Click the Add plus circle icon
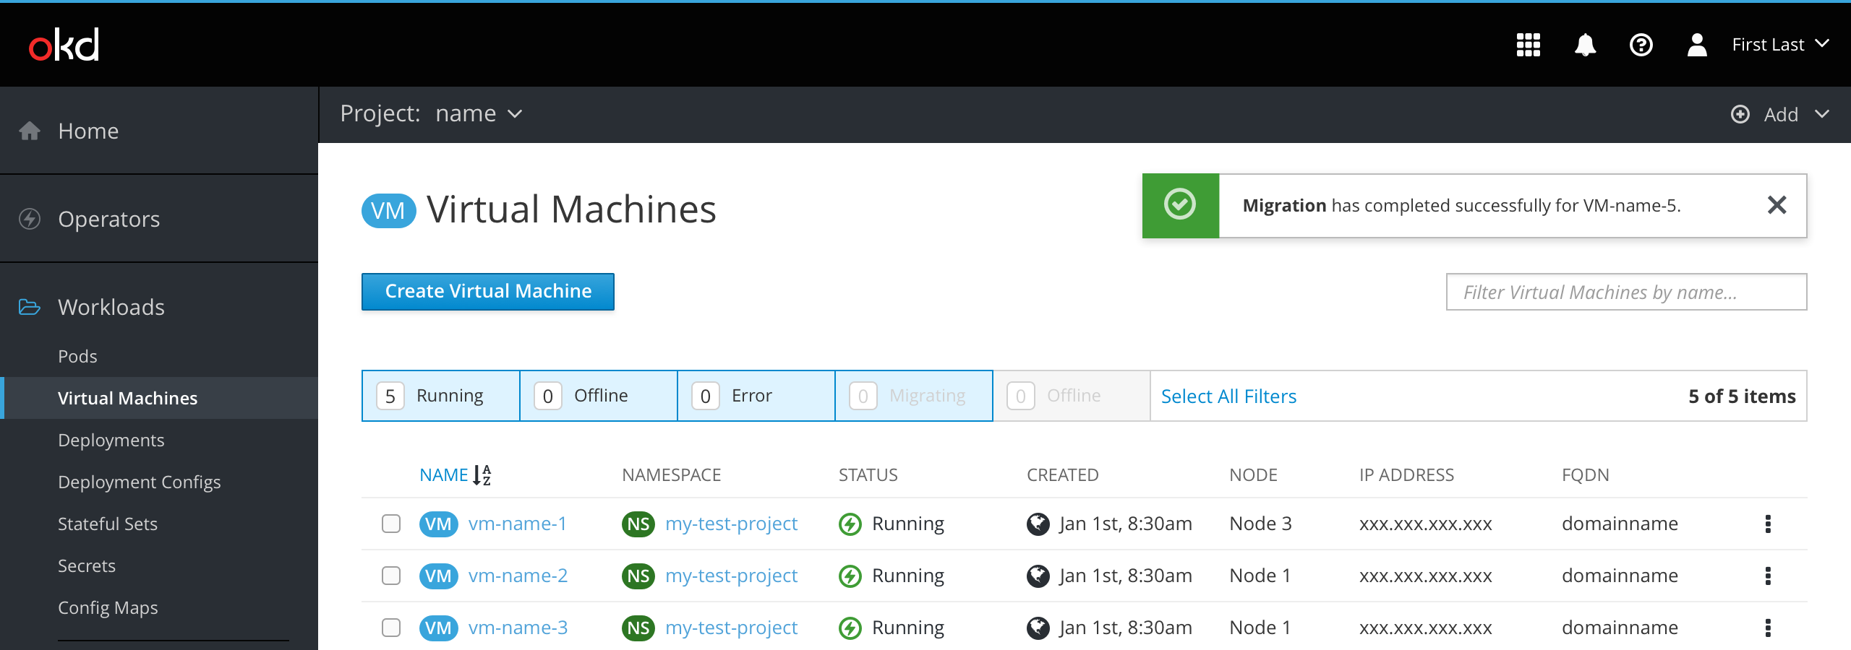 1740,114
